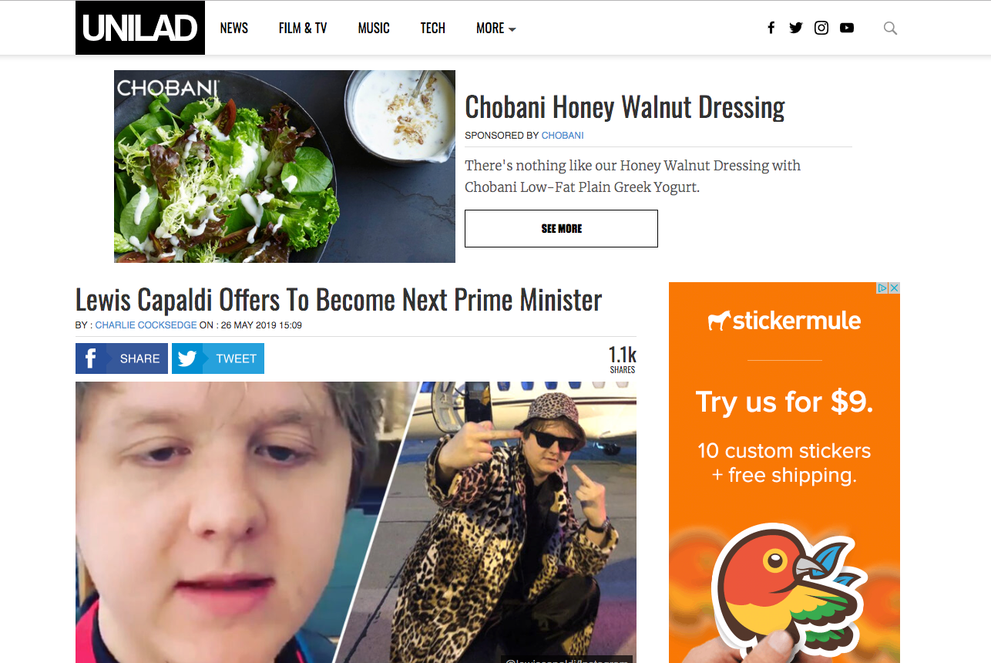Navigate to the TECH section
The width and height of the screenshot is (991, 663).
click(433, 28)
